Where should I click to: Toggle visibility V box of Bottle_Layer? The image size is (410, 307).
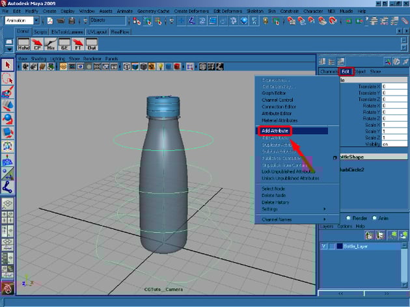[324, 247]
